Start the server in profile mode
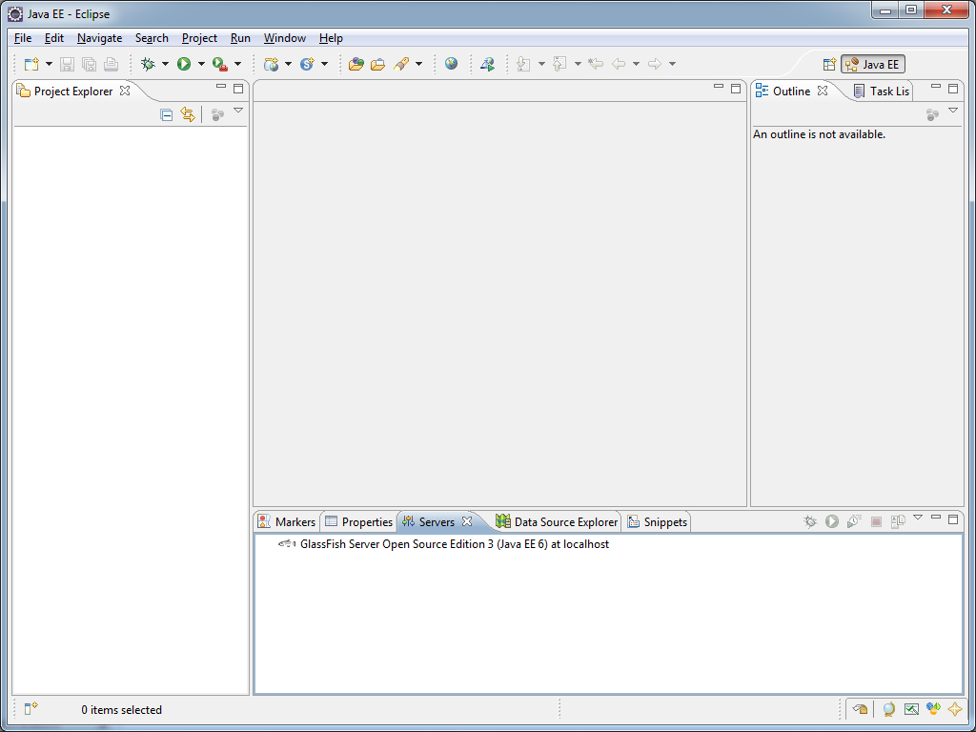 pyautogui.click(x=854, y=521)
